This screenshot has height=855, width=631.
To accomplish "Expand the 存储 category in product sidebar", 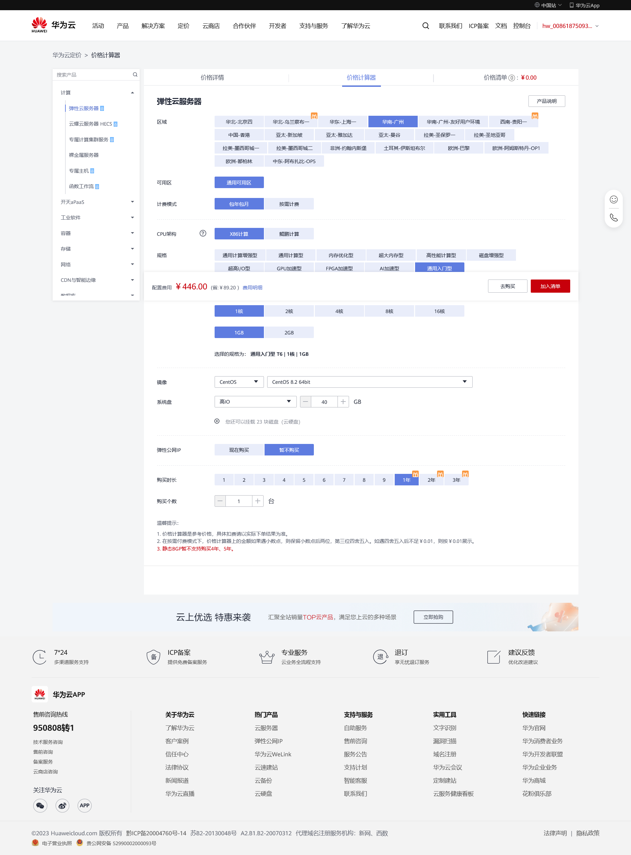I will 96,248.
